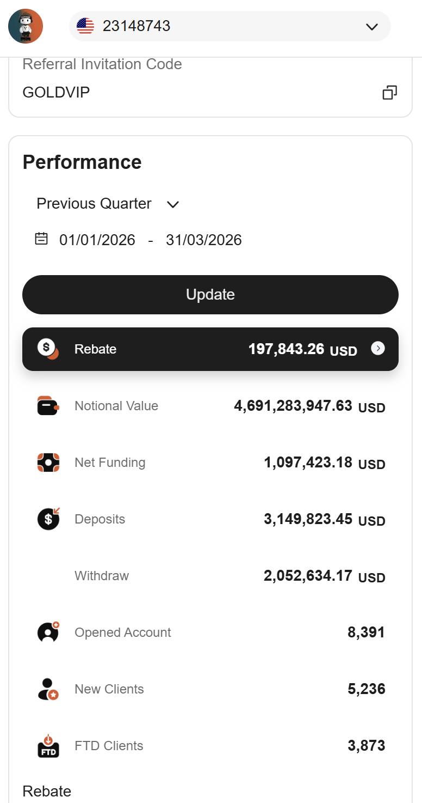This screenshot has width=422, height=803.
Task: Click the end date 31/03/2026 field
Action: coord(204,240)
